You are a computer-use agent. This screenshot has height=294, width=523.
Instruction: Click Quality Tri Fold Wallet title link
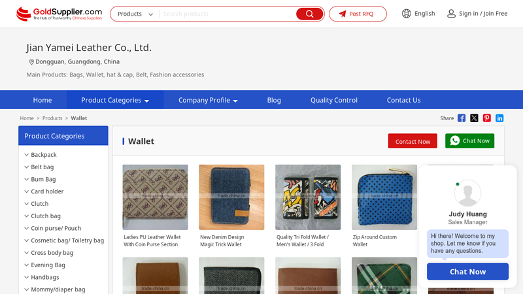pos(303,240)
